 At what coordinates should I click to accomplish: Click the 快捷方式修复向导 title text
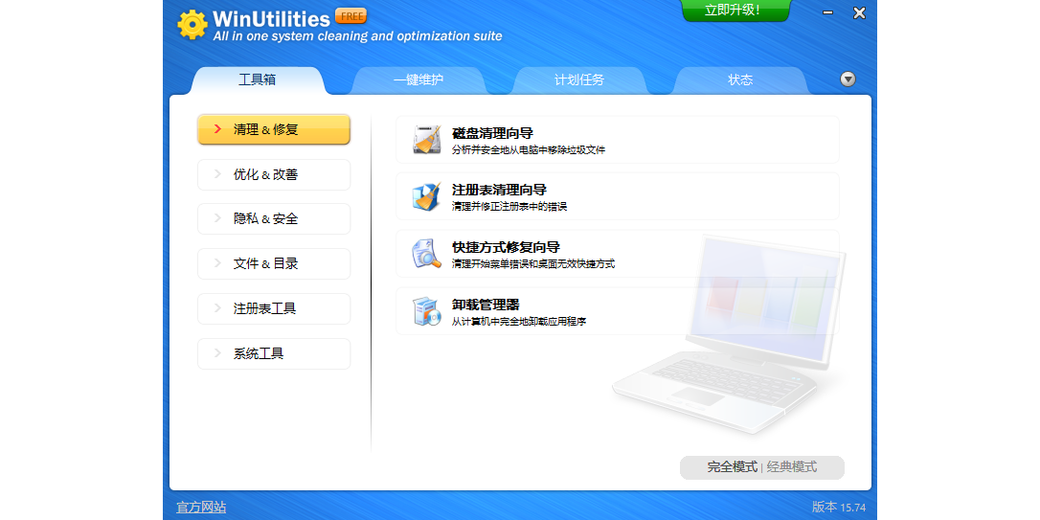tap(506, 247)
